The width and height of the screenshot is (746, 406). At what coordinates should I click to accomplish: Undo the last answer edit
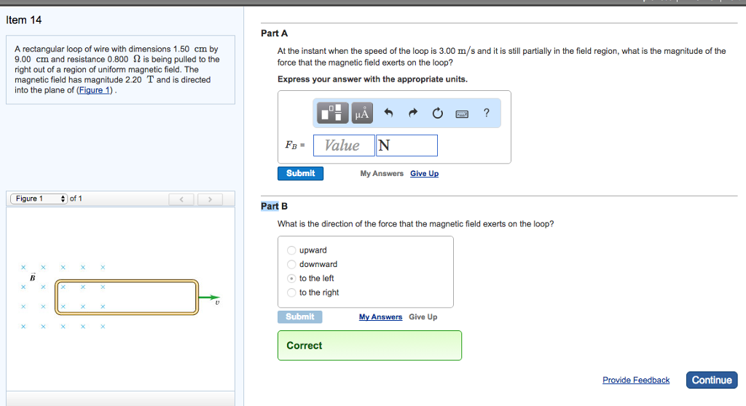[388, 114]
